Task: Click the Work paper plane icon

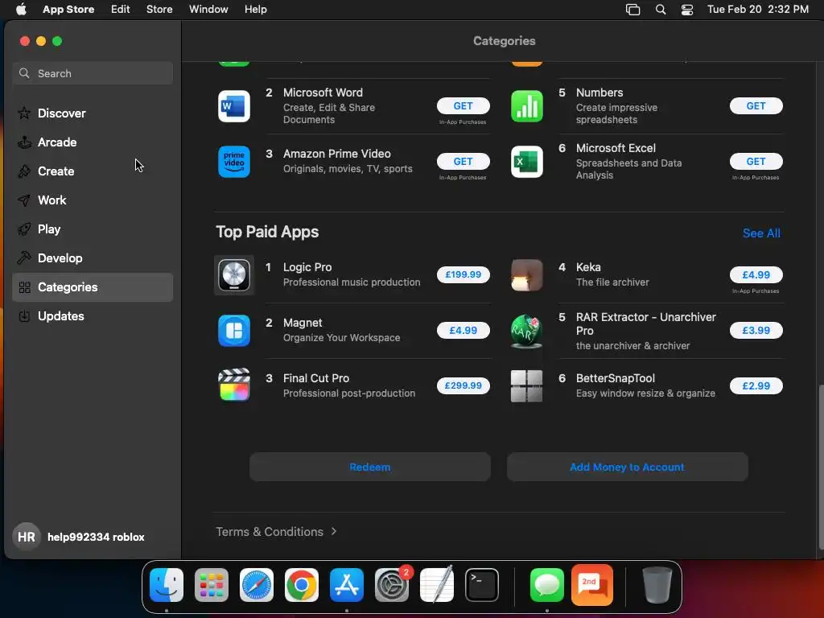Action: pos(24,200)
